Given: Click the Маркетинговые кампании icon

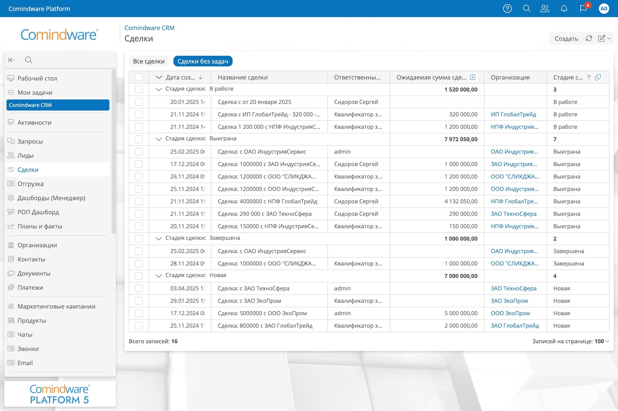Looking at the screenshot, I should [11, 306].
